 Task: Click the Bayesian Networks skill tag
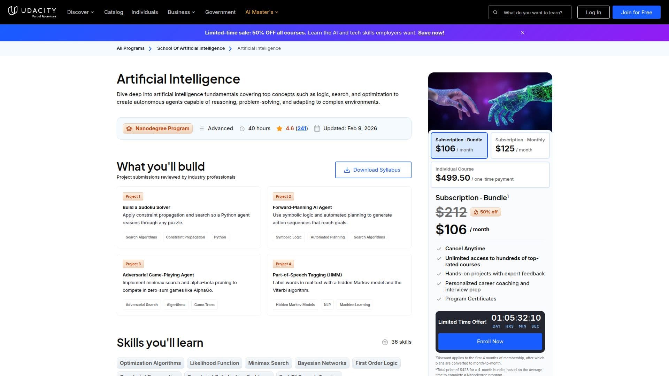click(322, 363)
